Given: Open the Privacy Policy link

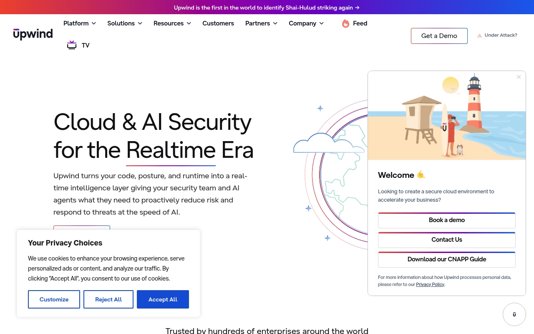Looking at the screenshot, I should click(x=430, y=284).
